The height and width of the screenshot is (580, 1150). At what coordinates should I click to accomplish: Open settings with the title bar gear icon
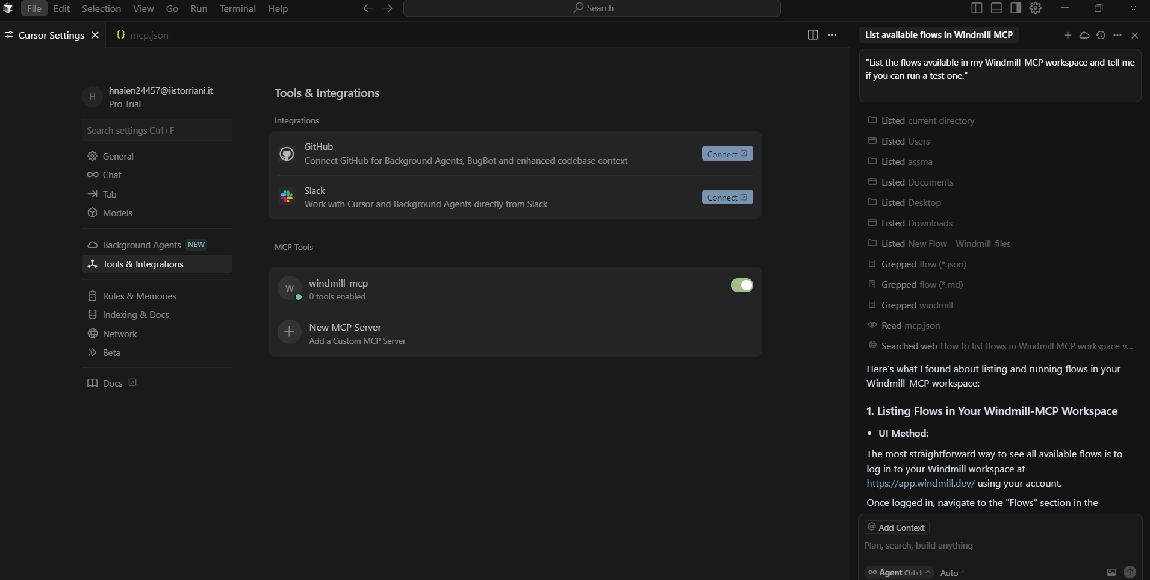[x=1036, y=8]
